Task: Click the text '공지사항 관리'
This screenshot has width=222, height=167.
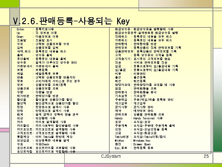Action: 143,107
